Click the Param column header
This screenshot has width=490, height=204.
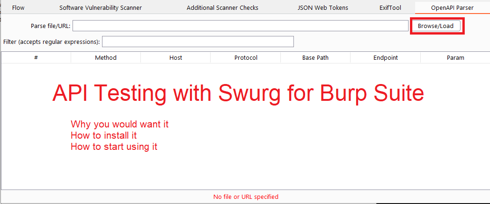point(455,57)
